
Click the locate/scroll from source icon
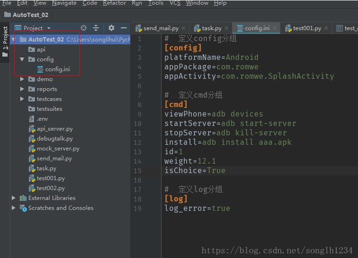[x=84, y=28]
